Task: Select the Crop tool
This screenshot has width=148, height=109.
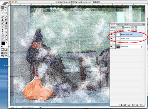Action: pyautogui.click(x=2, y=13)
